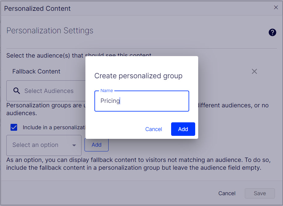283x206 pixels.
Task: Open the 'Select an option' dropdown
Action: pyautogui.click(x=44, y=145)
